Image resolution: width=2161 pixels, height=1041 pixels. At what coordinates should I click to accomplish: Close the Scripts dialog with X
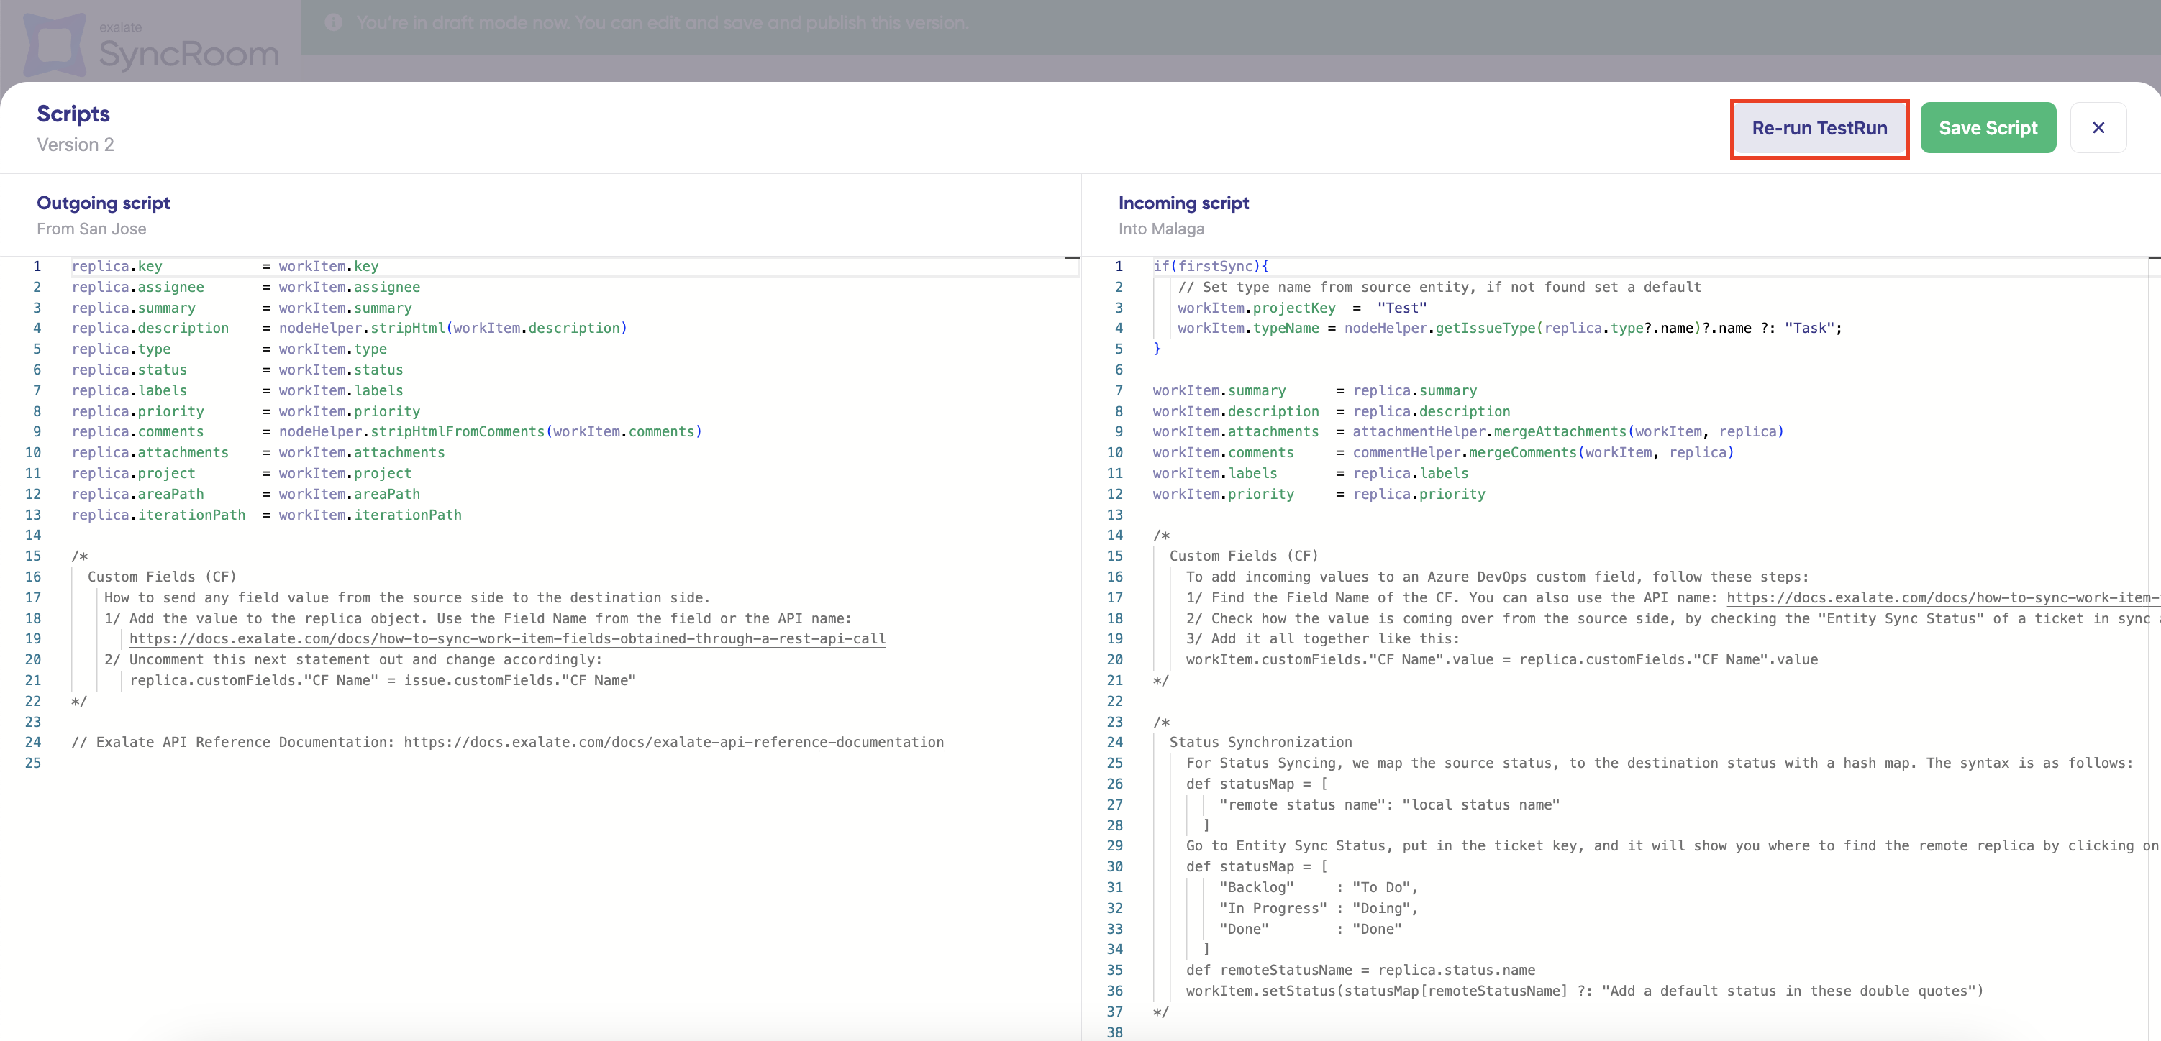(x=2097, y=128)
